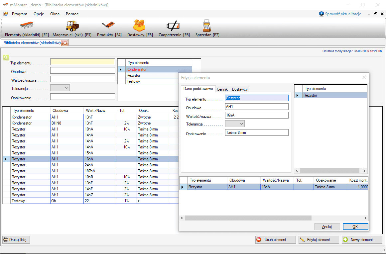Viewport: 386px width, 254px height.
Task: Open Sprzedaż cash register icon
Action: tap(207, 26)
